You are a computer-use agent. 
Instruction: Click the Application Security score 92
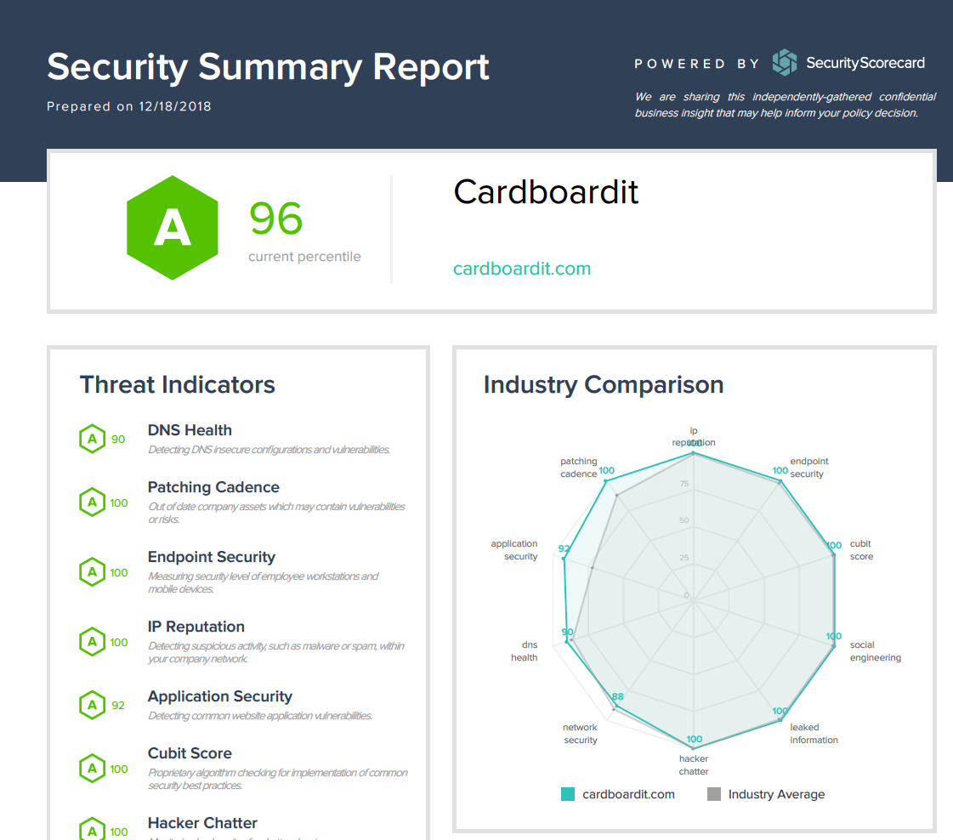pyautogui.click(x=118, y=706)
